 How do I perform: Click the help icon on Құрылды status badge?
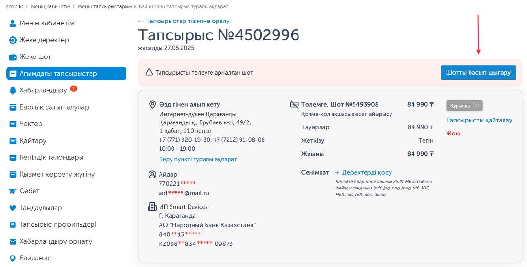point(475,106)
